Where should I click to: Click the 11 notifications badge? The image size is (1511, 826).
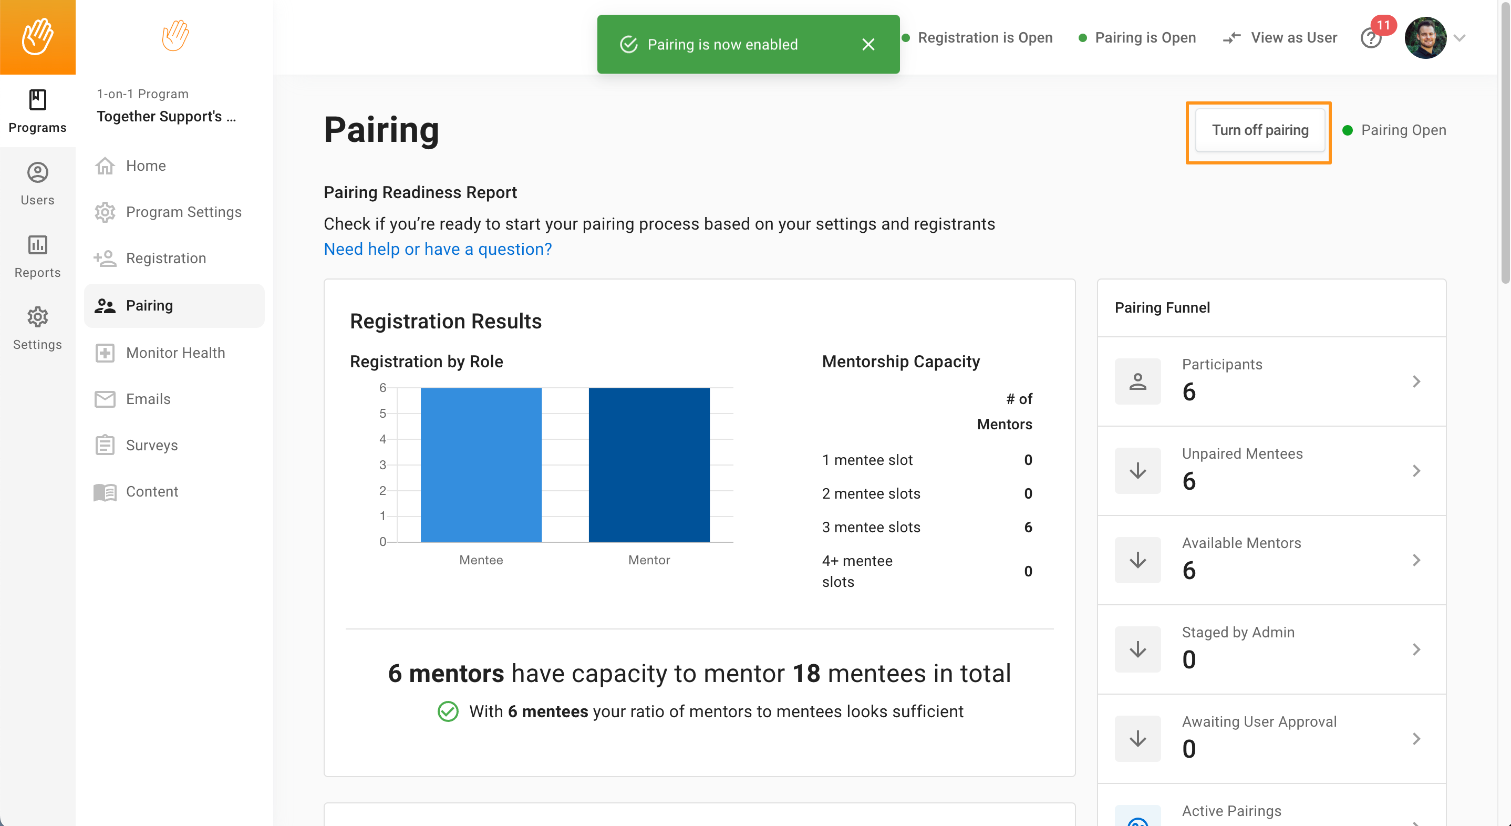tap(1384, 25)
